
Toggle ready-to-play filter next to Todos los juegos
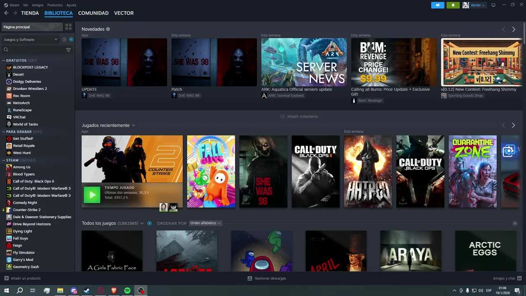pos(150,223)
